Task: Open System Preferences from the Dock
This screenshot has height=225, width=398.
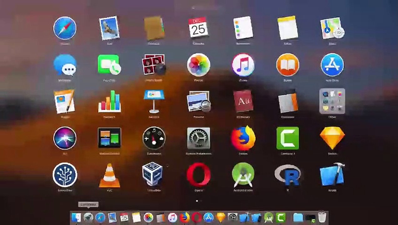Action: pyautogui.click(x=232, y=217)
